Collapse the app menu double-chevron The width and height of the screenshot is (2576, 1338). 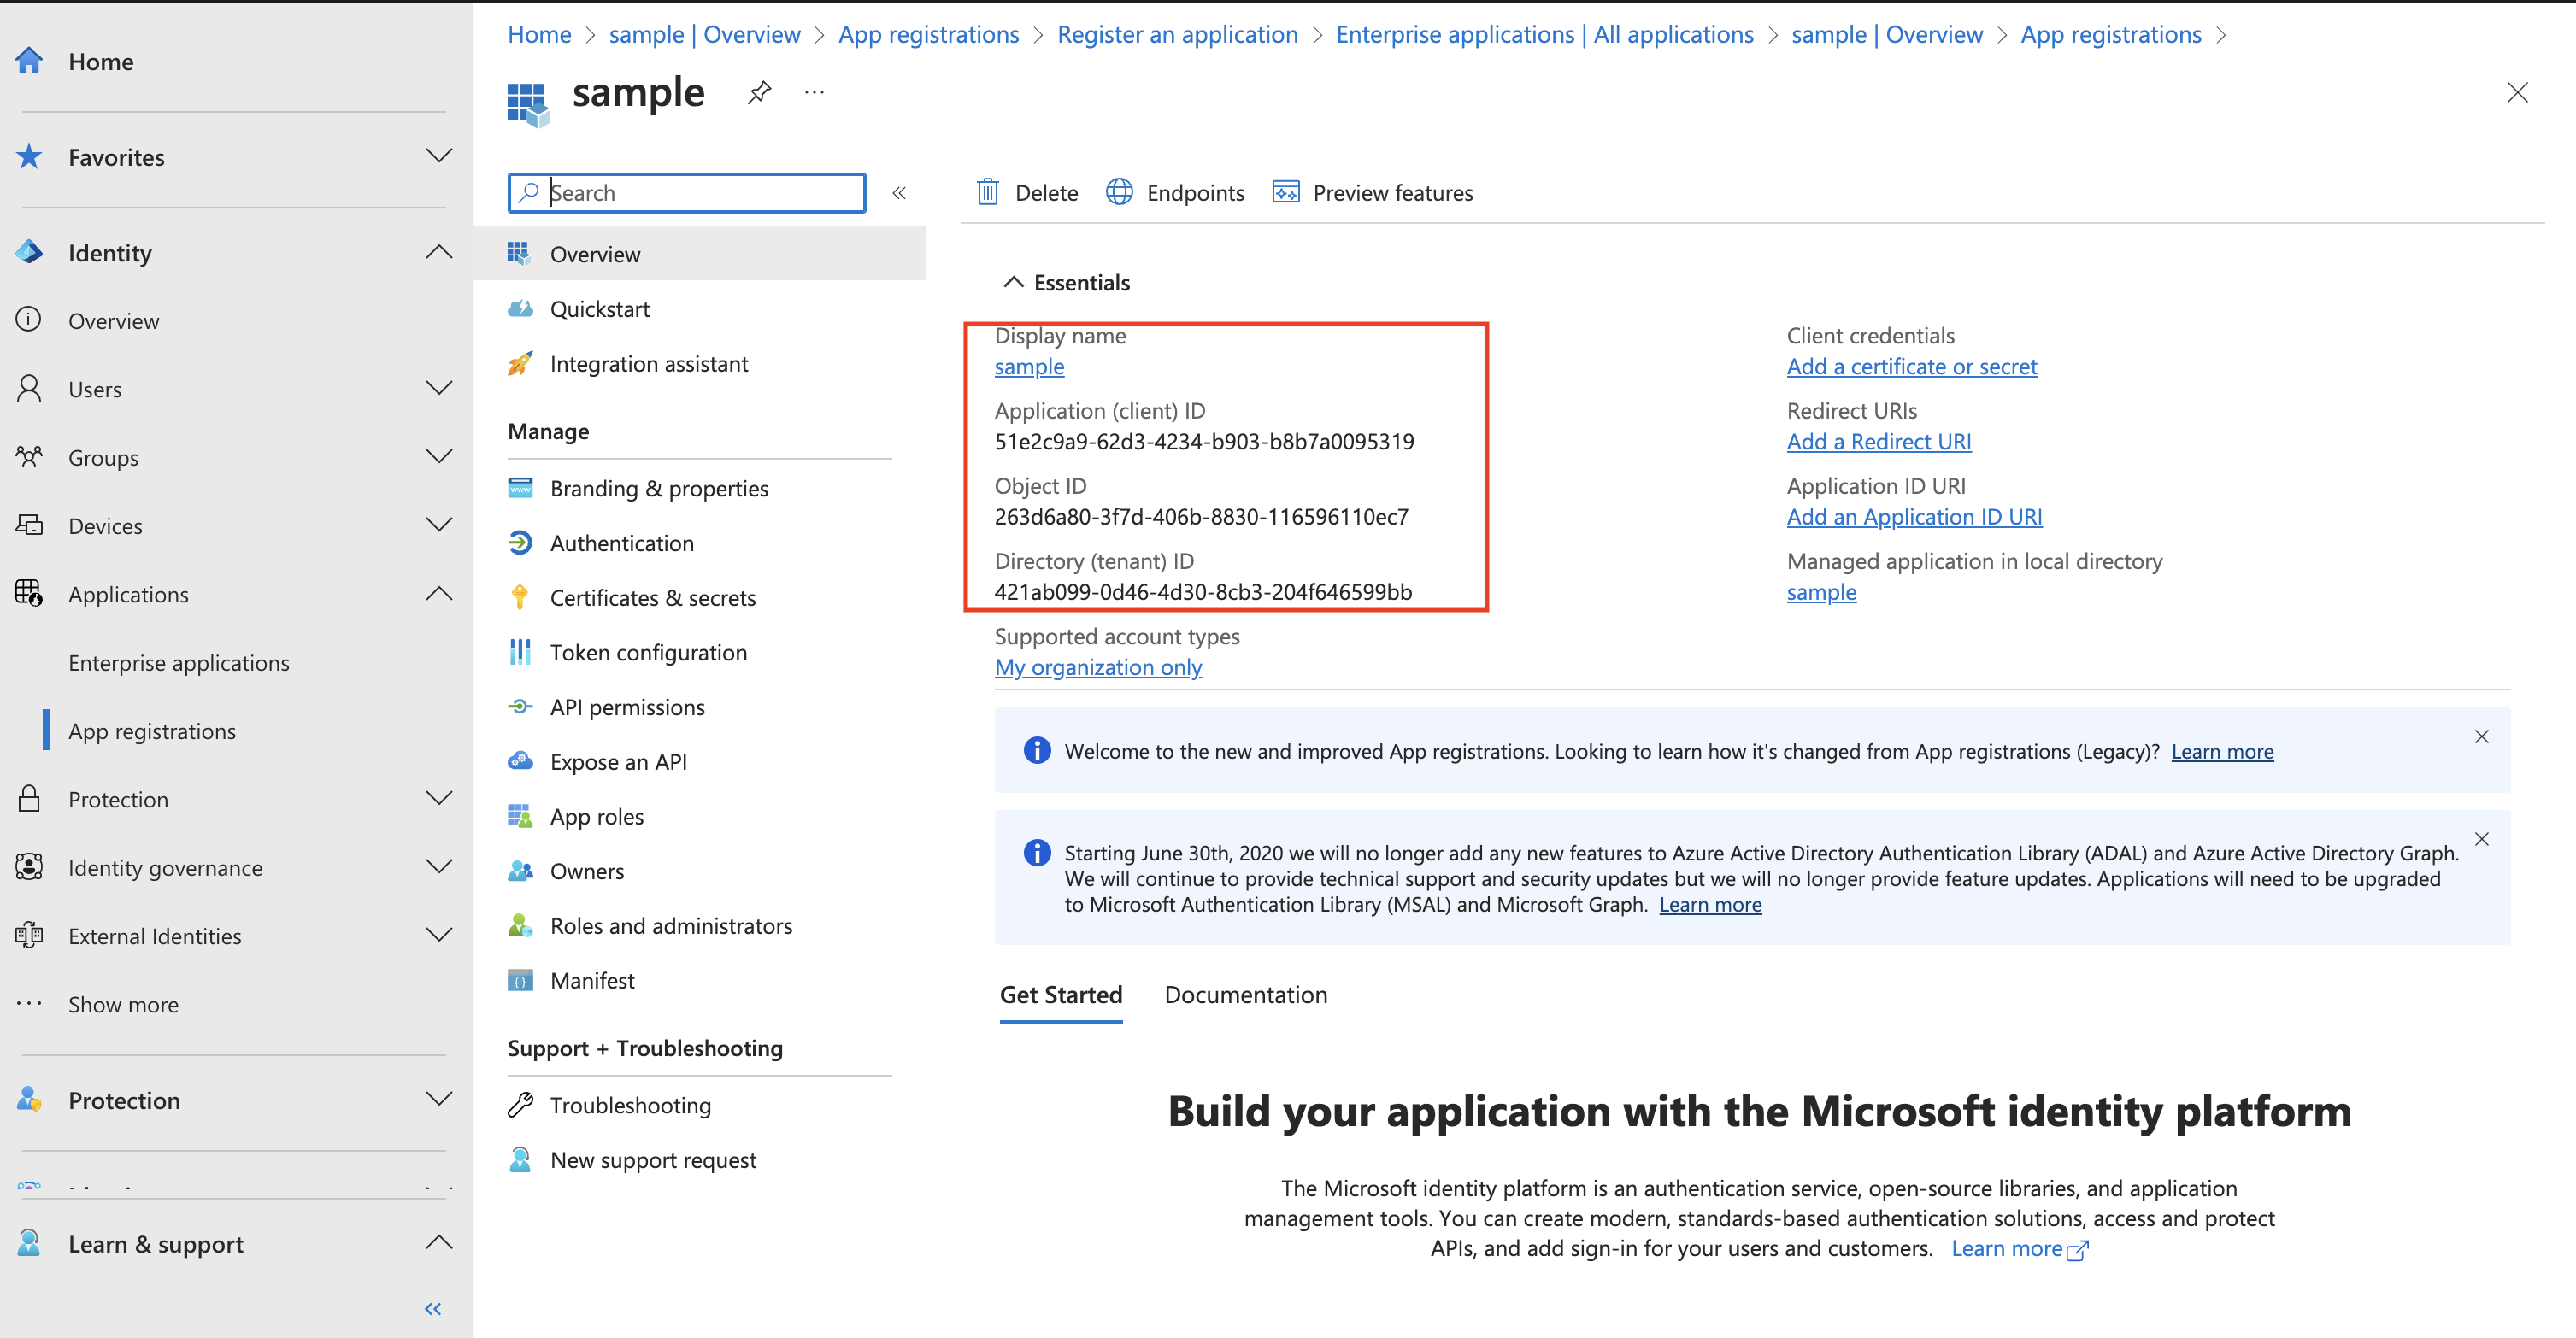click(x=898, y=193)
